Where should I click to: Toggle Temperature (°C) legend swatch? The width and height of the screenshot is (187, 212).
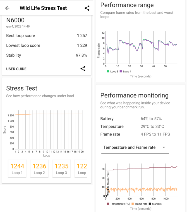108,204
